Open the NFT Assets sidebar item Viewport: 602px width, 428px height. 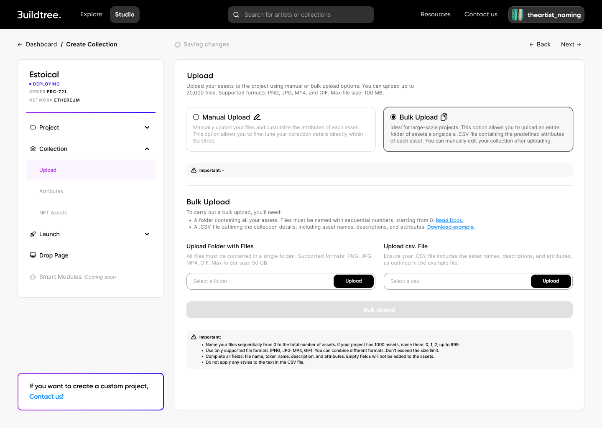(x=53, y=213)
